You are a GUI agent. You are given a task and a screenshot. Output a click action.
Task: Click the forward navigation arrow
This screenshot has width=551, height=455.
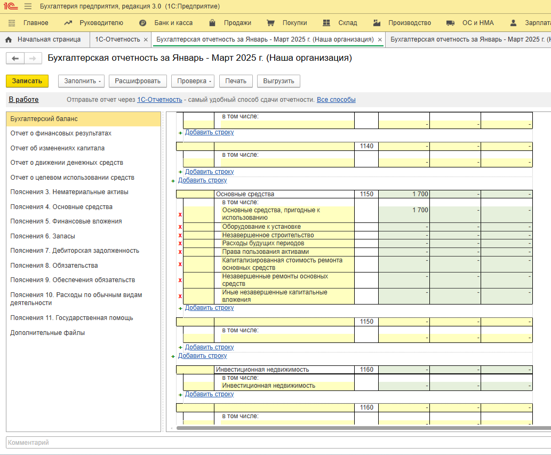pos(32,59)
